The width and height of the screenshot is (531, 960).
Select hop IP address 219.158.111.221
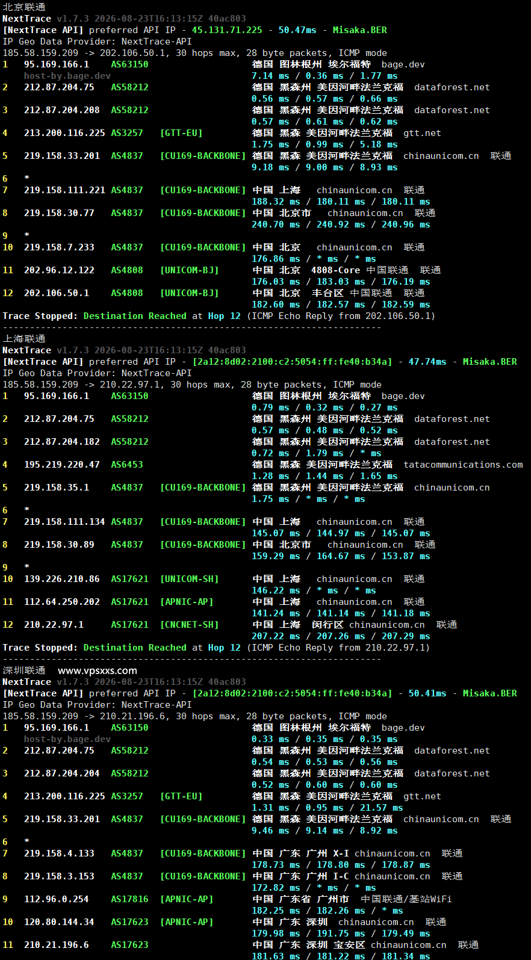[64, 190]
